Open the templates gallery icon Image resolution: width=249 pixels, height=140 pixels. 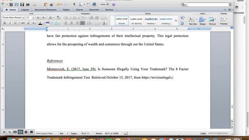(x=11, y=5)
